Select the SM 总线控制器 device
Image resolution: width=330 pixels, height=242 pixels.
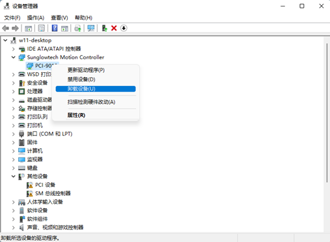pos(53,194)
